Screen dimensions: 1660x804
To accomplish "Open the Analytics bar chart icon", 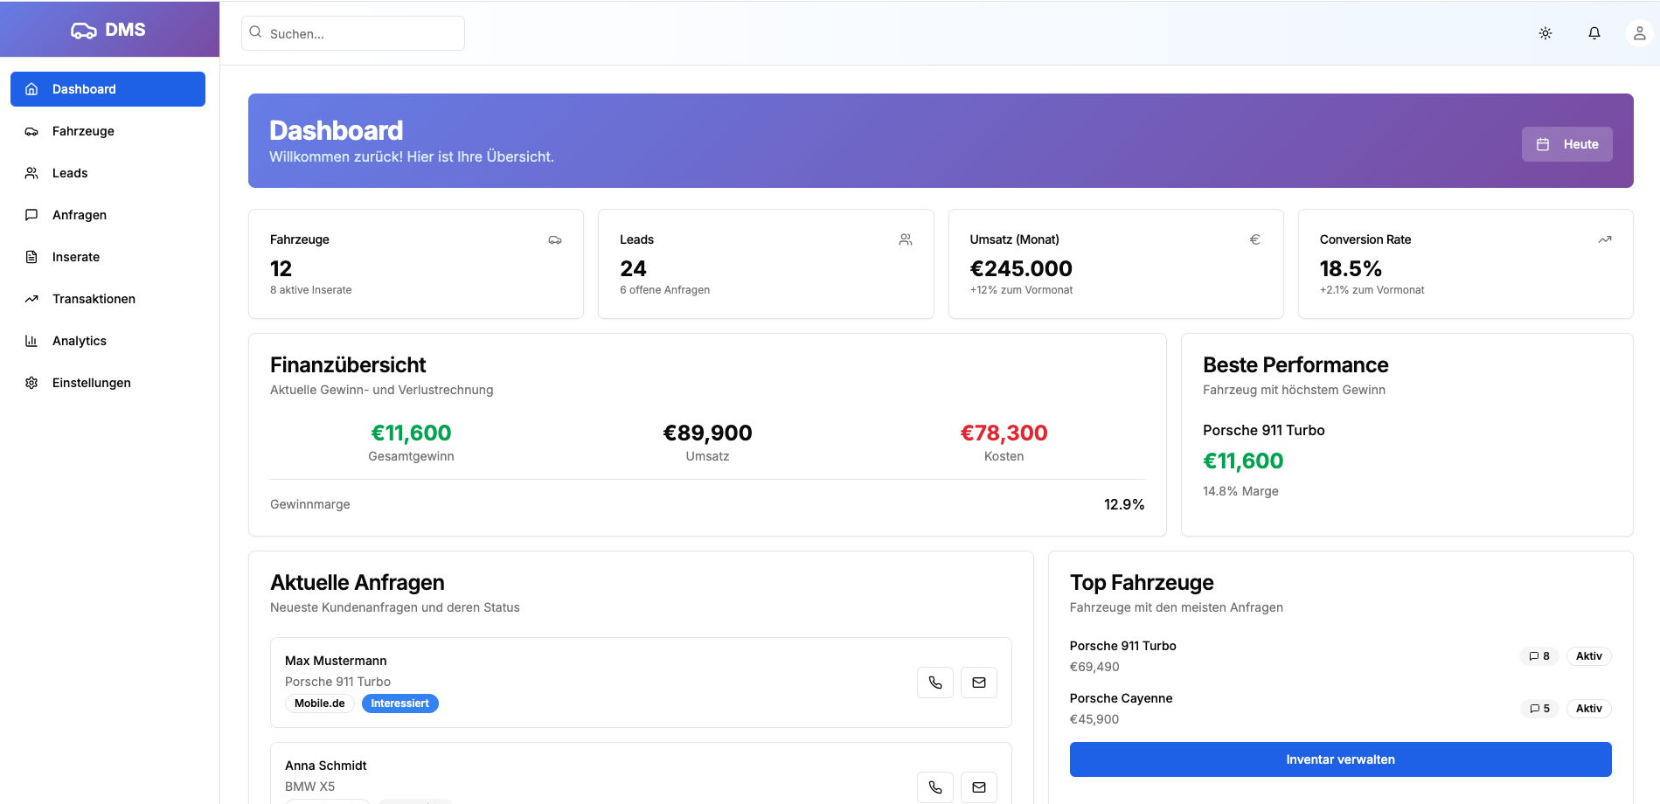I will click(x=31, y=341).
